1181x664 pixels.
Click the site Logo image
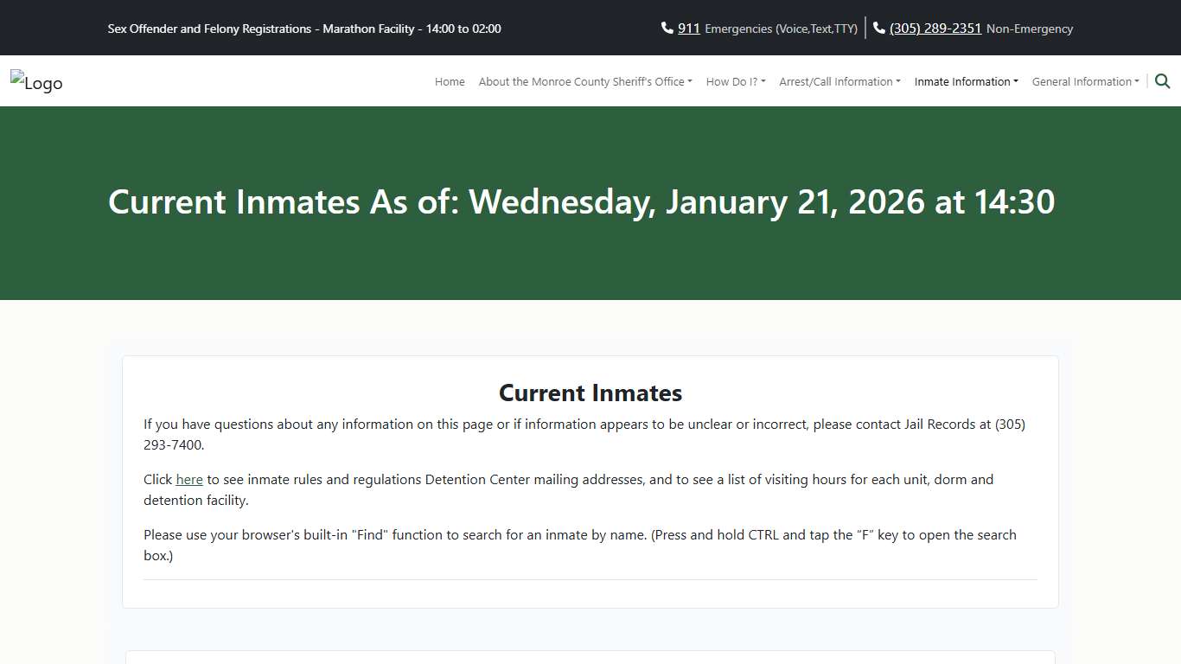click(36, 82)
